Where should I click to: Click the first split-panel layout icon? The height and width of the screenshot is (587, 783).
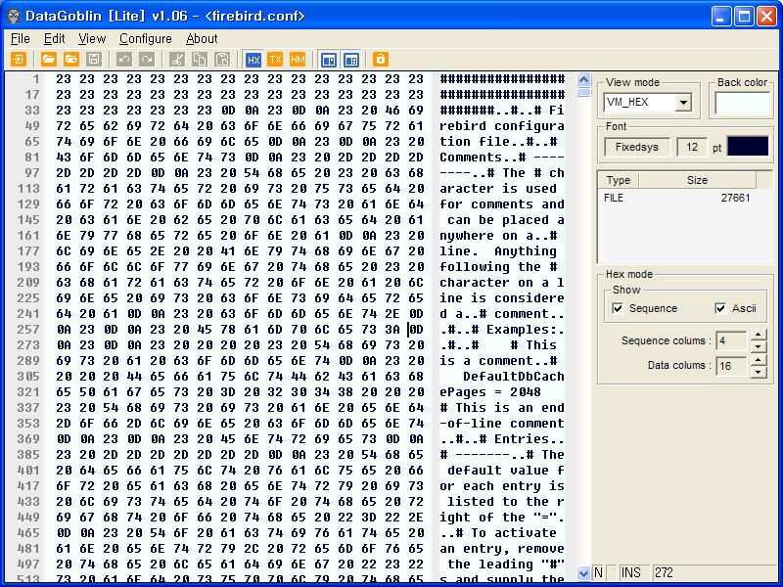tap(329, 60)
